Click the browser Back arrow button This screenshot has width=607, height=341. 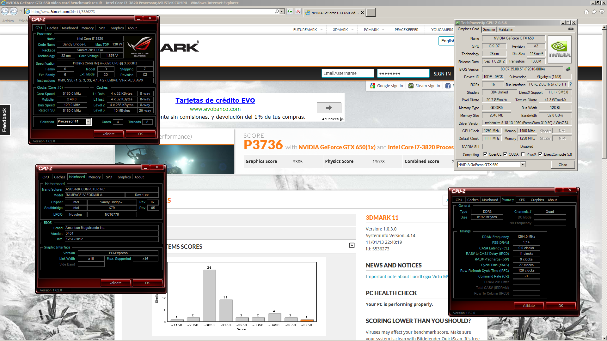point(5,11)
